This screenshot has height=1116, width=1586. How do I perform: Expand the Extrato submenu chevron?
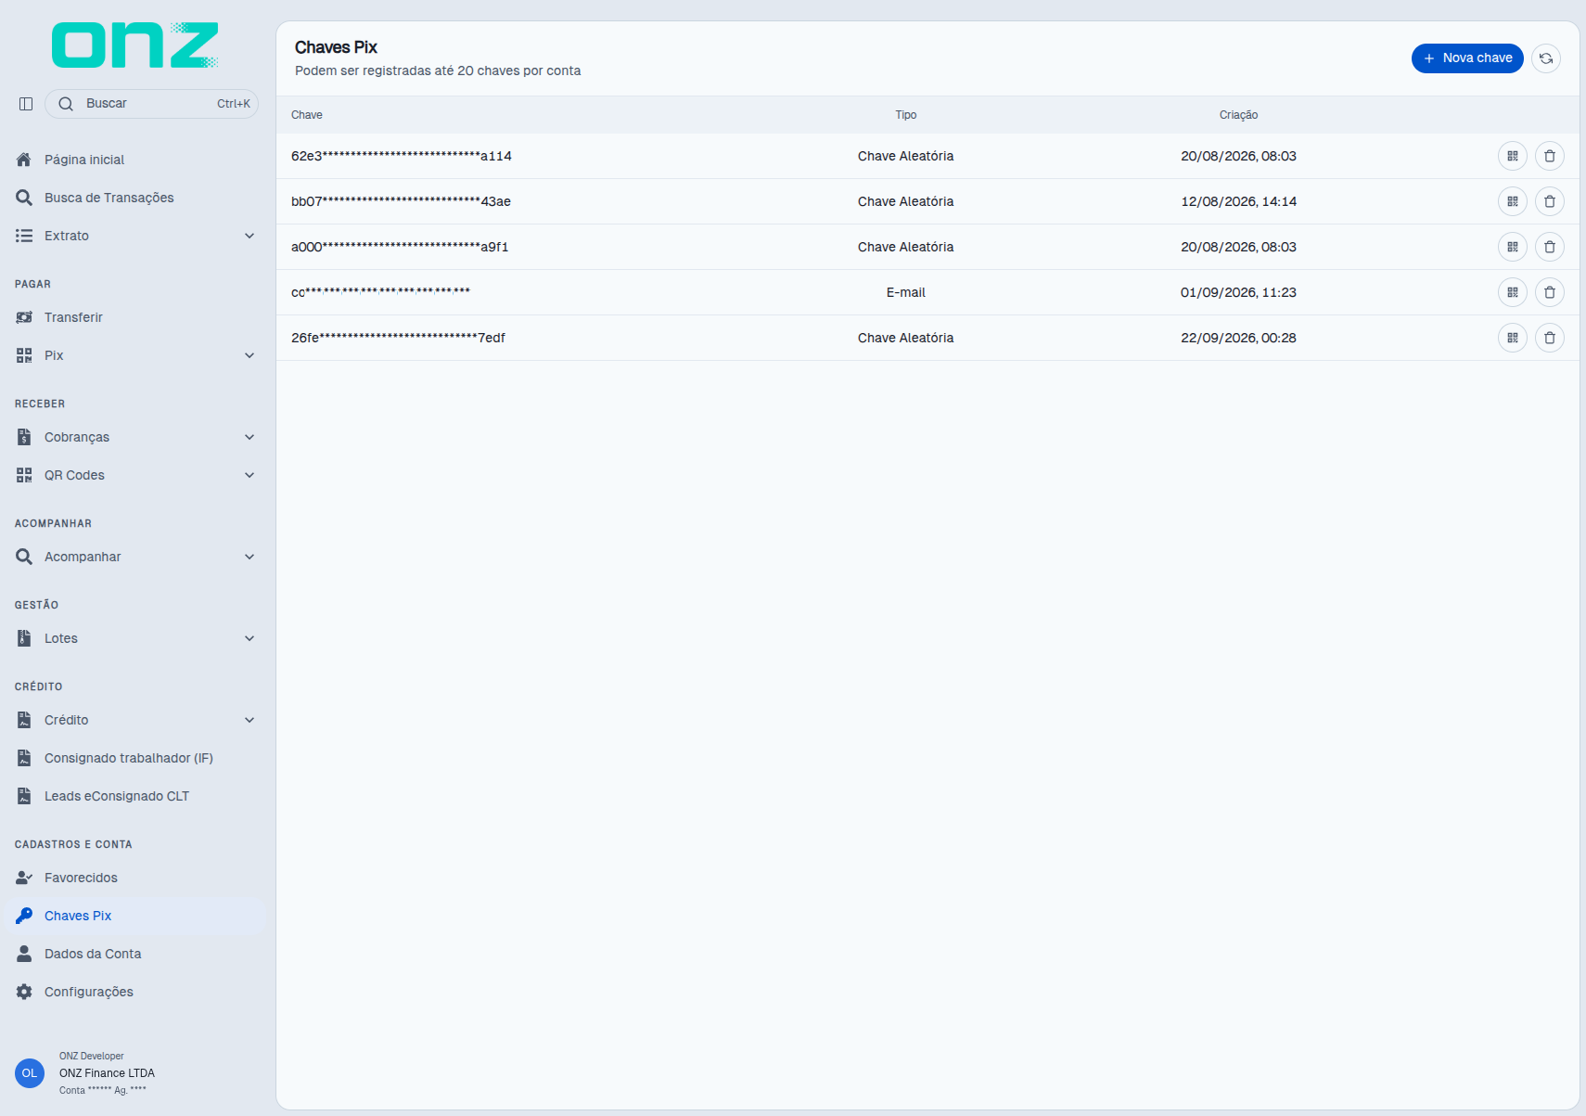point(249,236)
